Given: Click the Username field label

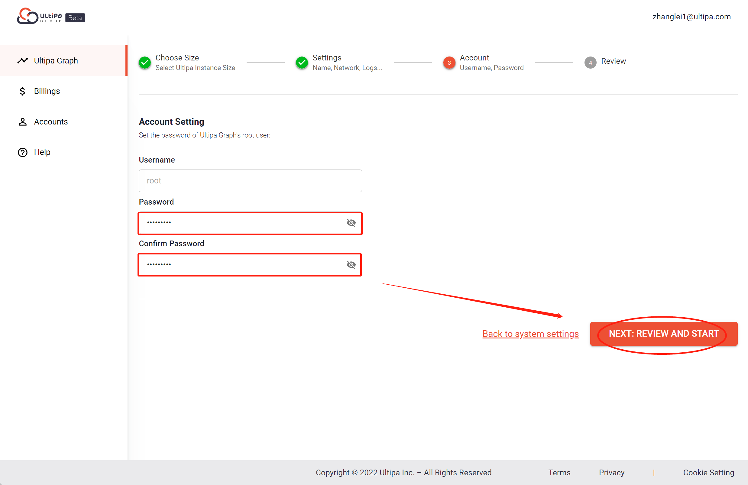Looking at the screenshot, I should click(x=157, y=160).
